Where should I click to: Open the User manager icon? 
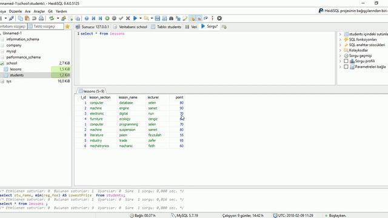(x=64, y=18)
